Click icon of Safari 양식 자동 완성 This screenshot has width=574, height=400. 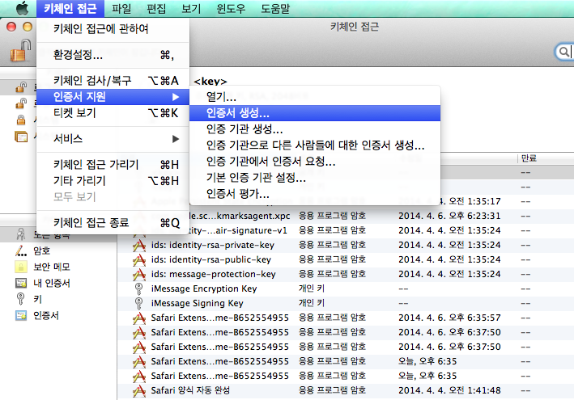click(139, 391)
